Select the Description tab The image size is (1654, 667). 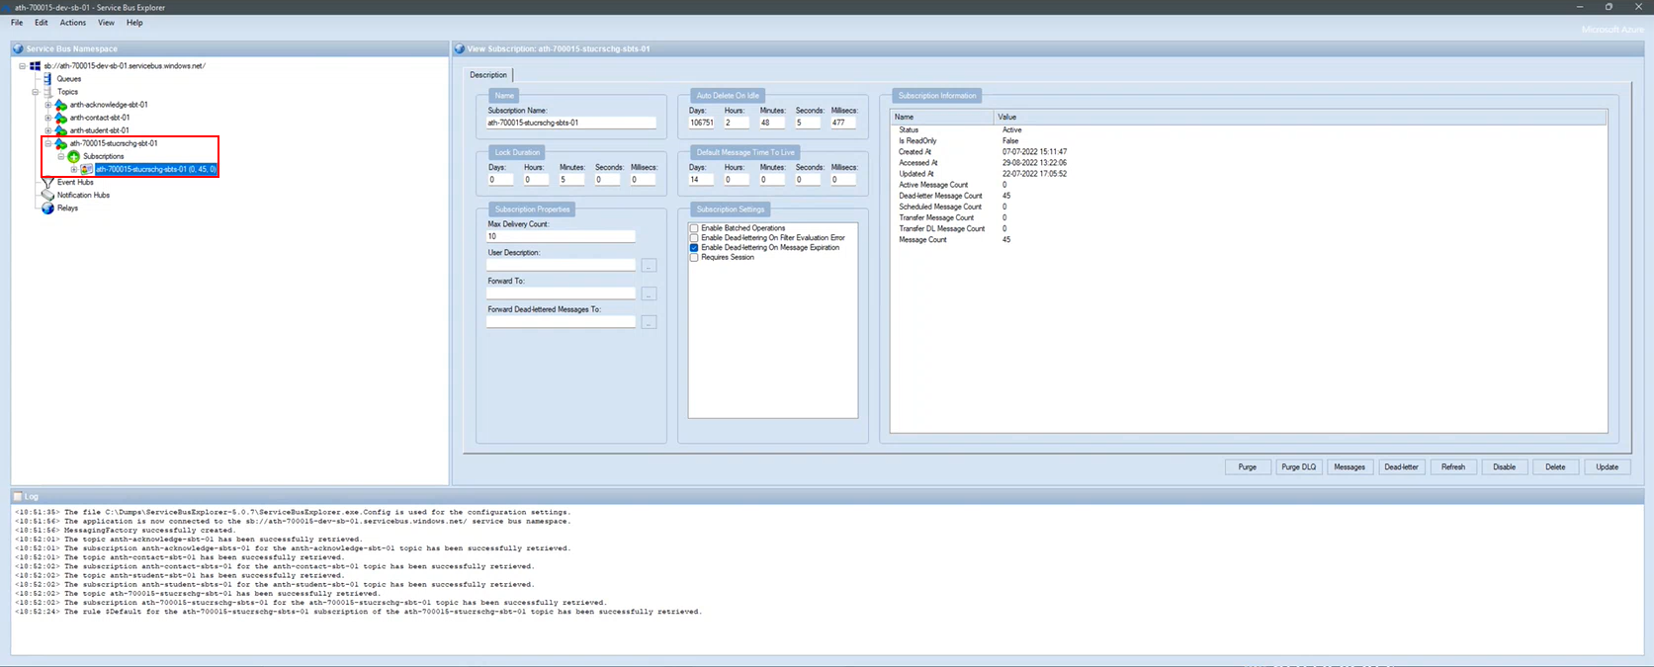click(x=488, y=75)
